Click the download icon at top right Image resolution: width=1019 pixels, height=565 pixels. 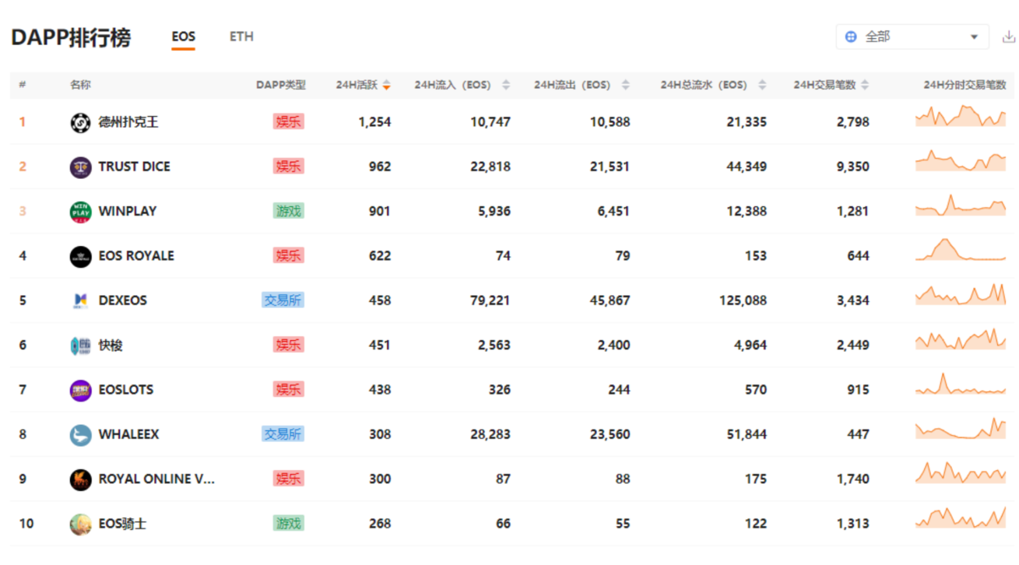[1008, 37]
